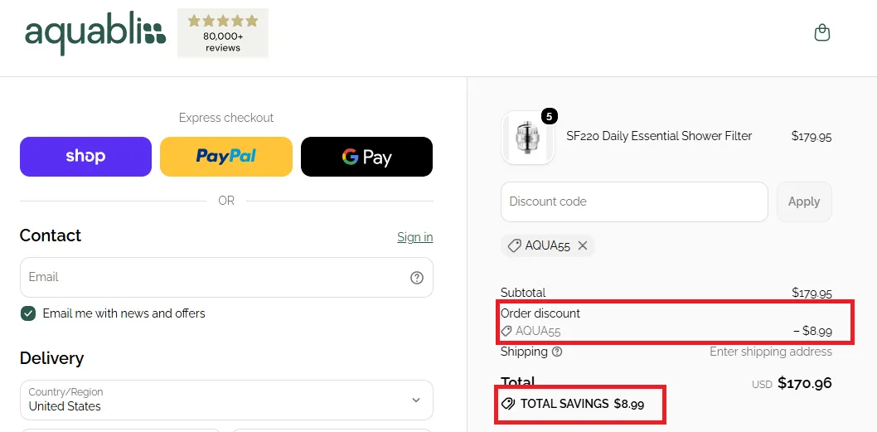Pay with Shop express checkout

85,157
